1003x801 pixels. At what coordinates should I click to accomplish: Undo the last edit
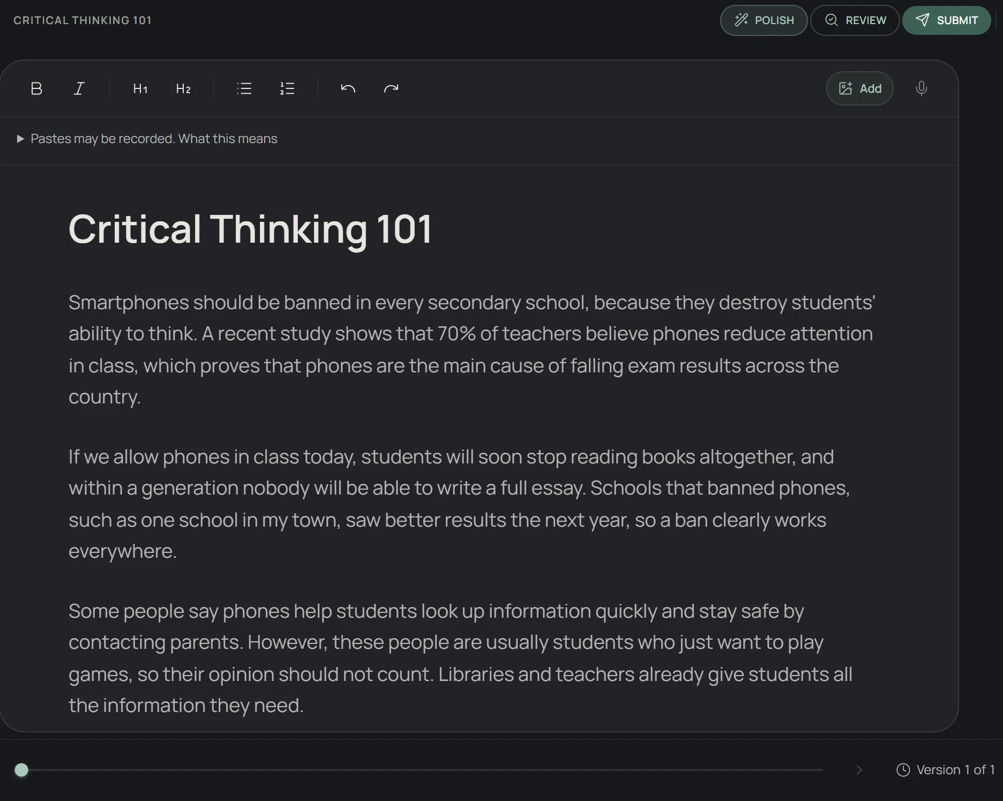click(348, 88)
